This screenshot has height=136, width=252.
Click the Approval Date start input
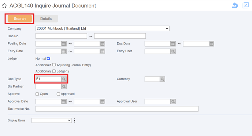pos(49,101)
